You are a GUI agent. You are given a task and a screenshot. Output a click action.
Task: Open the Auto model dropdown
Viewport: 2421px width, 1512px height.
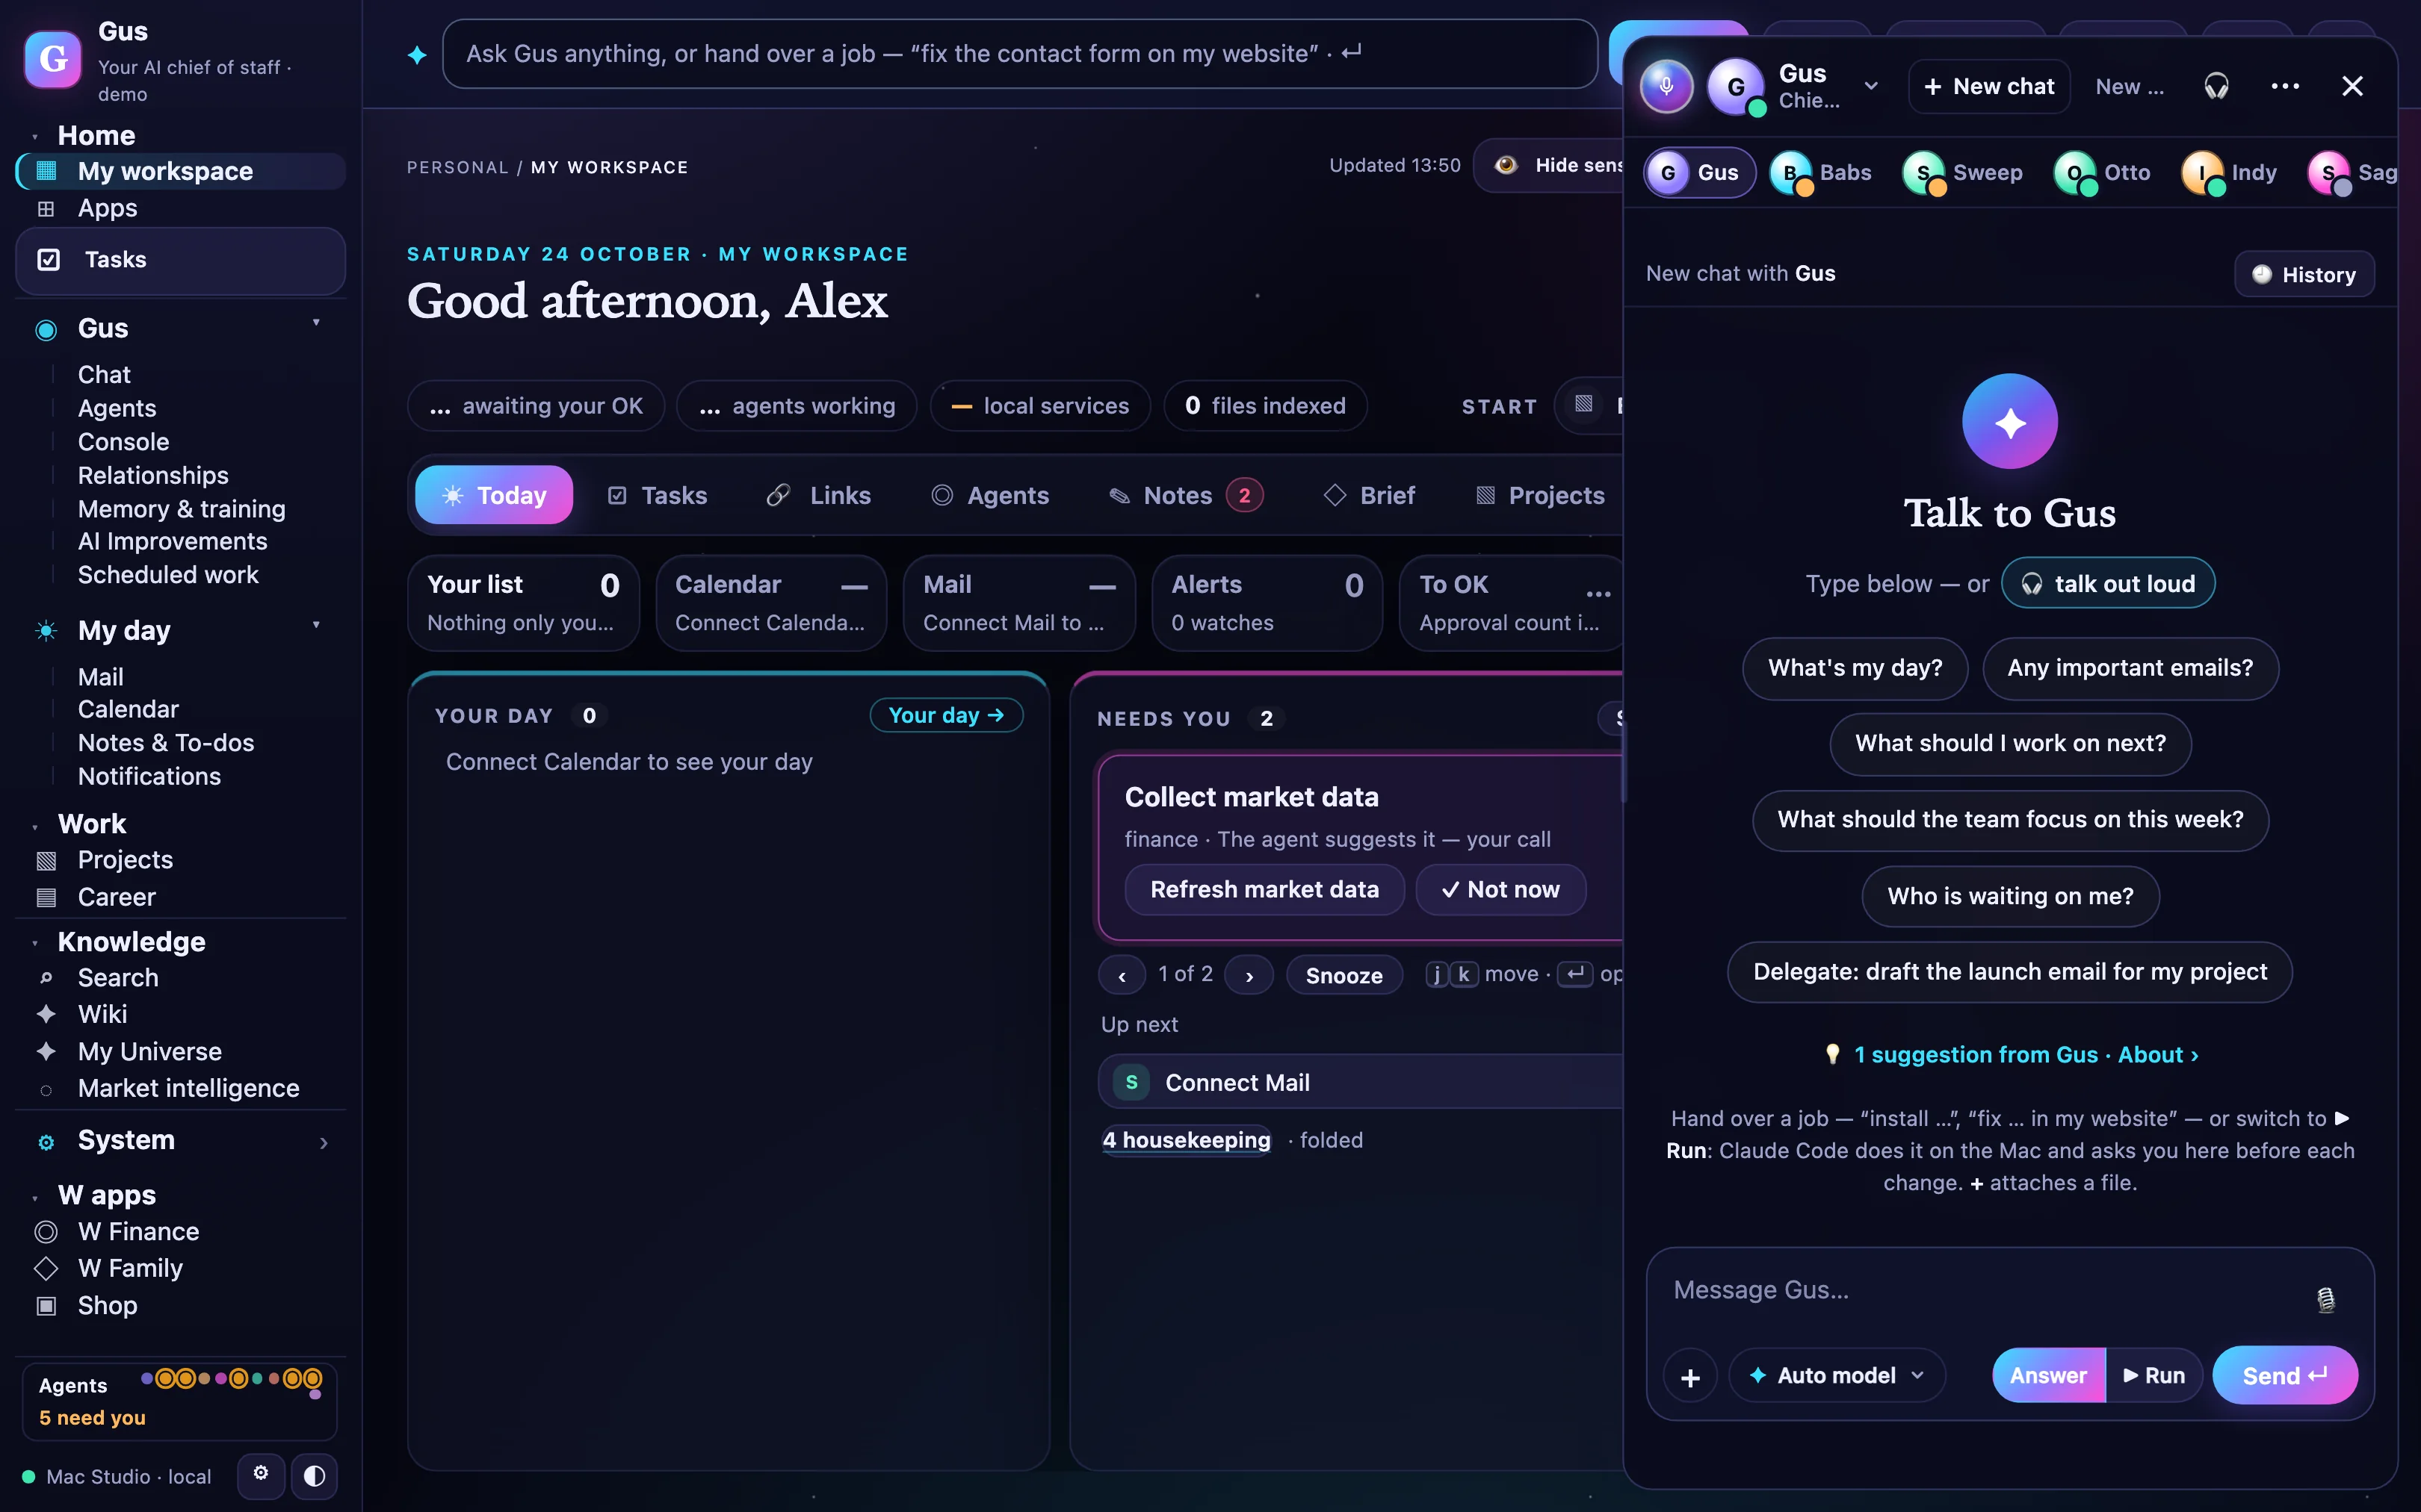[1837, 1376]
